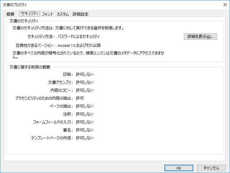This screenshot has height=173, width=230.
Task: Click the アクセシビリティのための内容の抽出 label
Action: click(x=44, y=98)
